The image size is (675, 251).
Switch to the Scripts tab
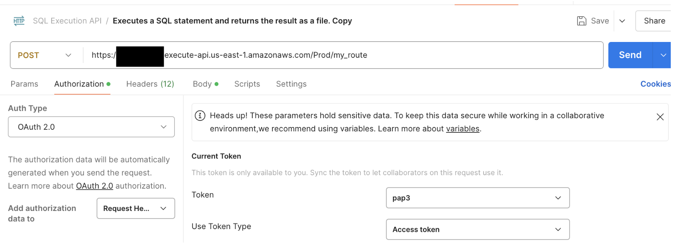pyautogui.click(x=247, y=84)
